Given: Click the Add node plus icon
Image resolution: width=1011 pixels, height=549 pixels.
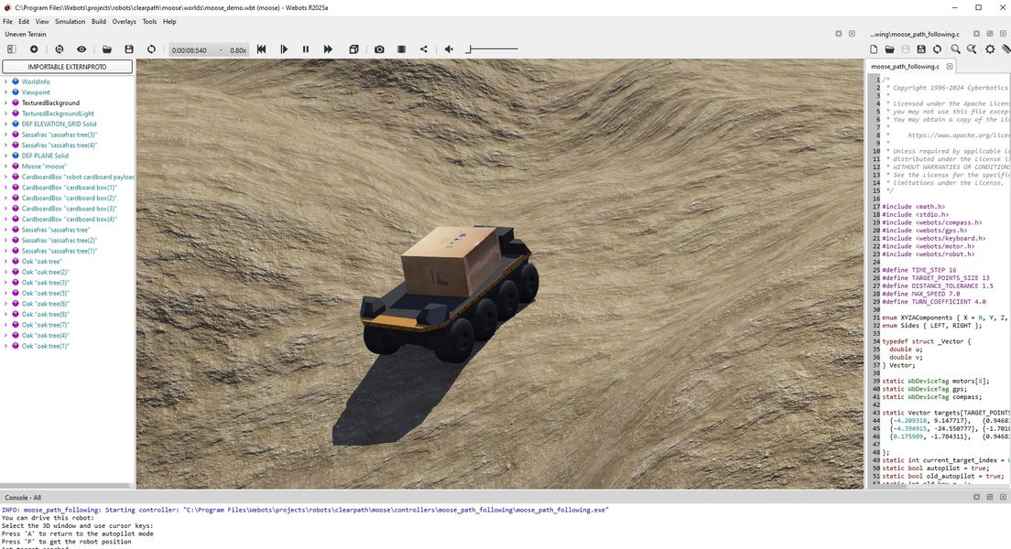Looking at the screenshot, I should (34, 49).
